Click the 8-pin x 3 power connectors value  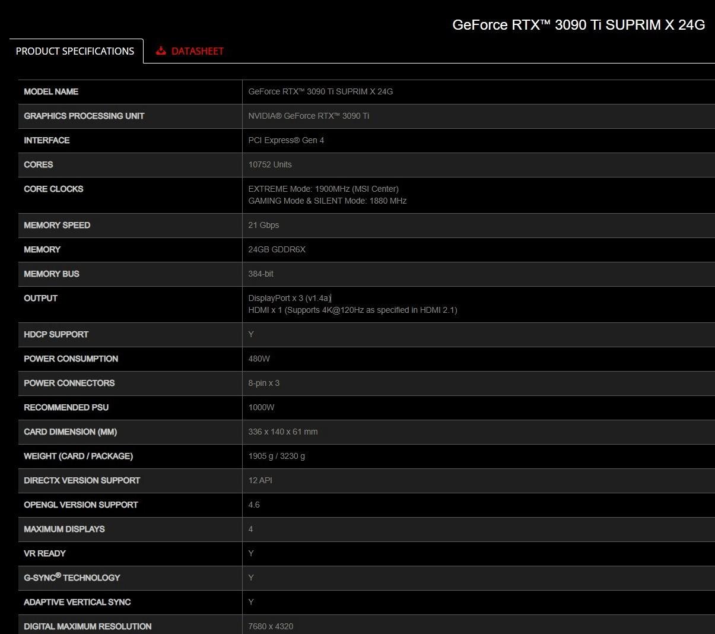[264, 383]
